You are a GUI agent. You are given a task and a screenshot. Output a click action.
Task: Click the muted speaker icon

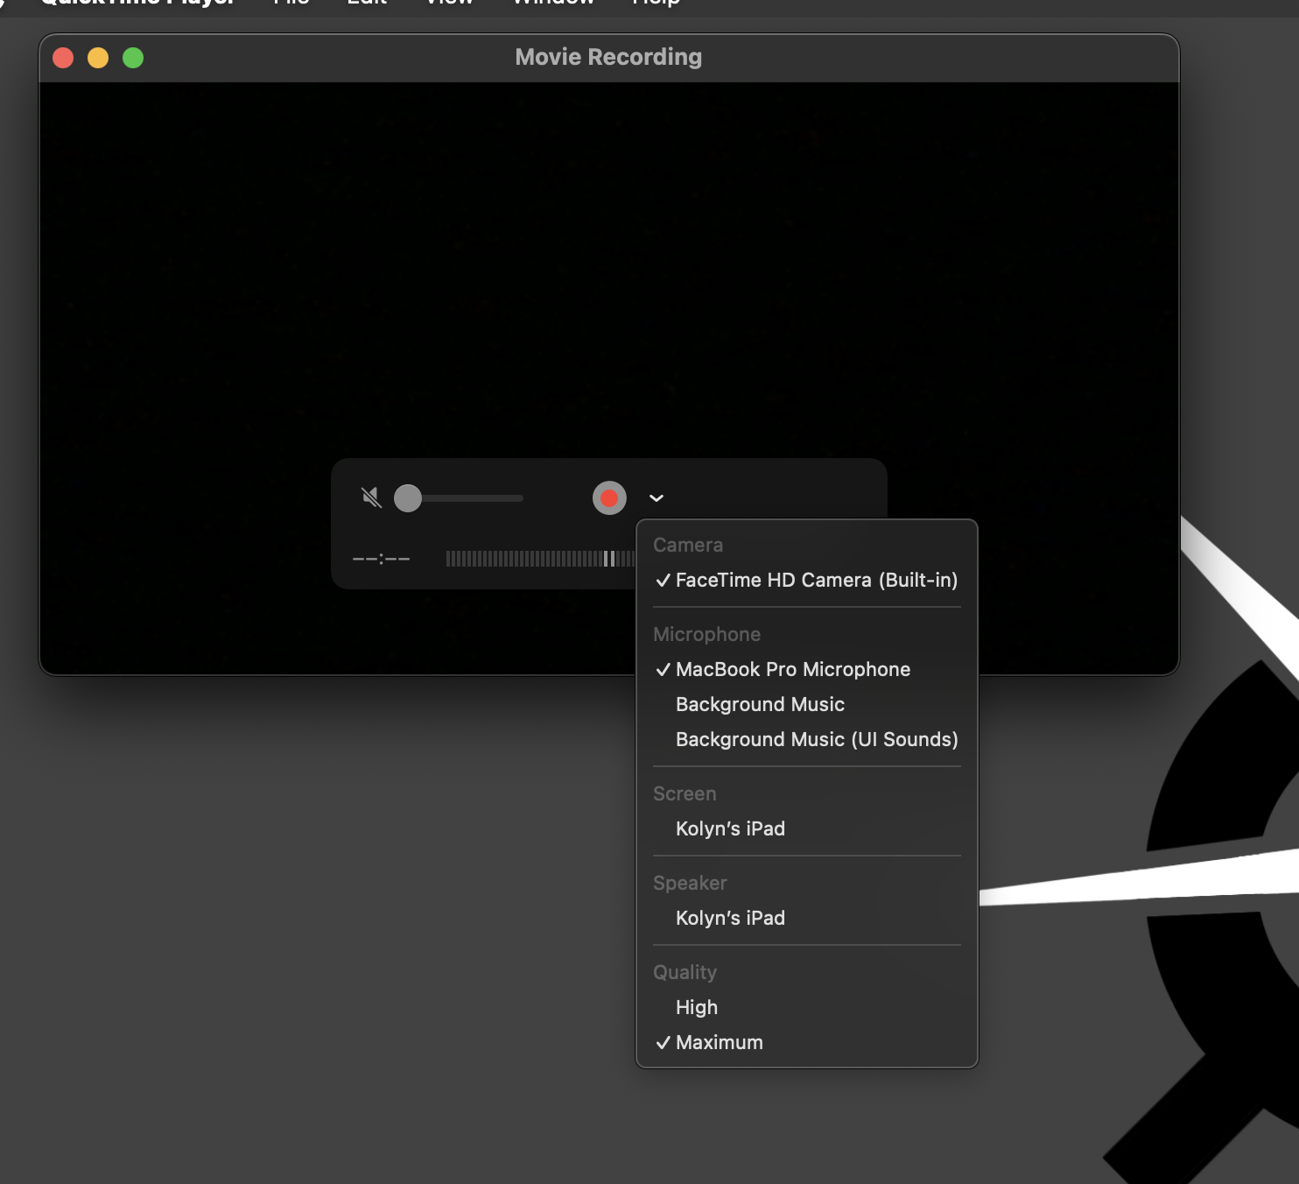click(371, 498)
